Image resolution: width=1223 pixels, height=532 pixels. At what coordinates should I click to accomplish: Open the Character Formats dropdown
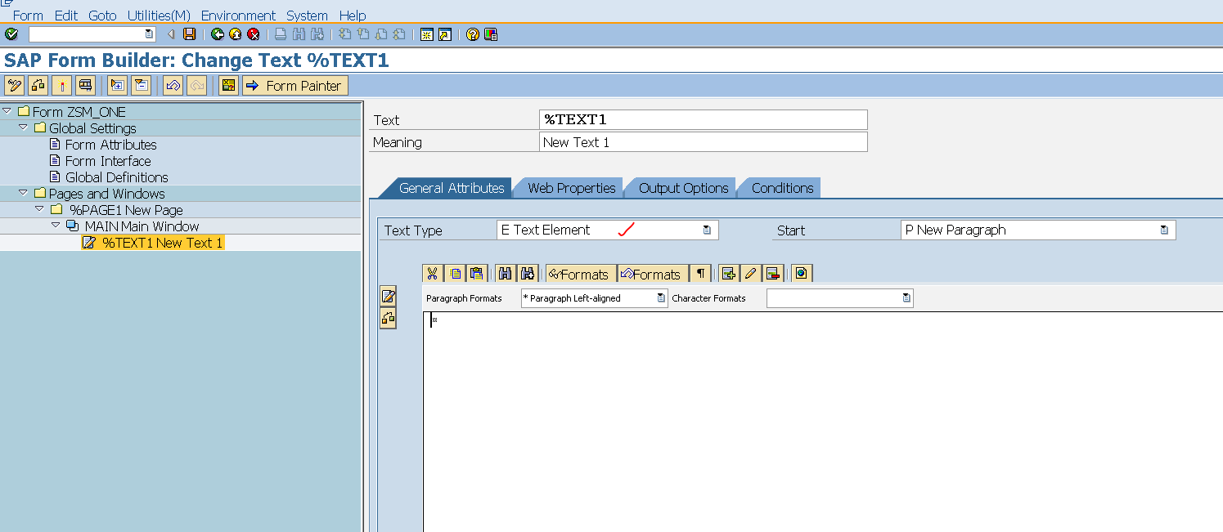906,298
